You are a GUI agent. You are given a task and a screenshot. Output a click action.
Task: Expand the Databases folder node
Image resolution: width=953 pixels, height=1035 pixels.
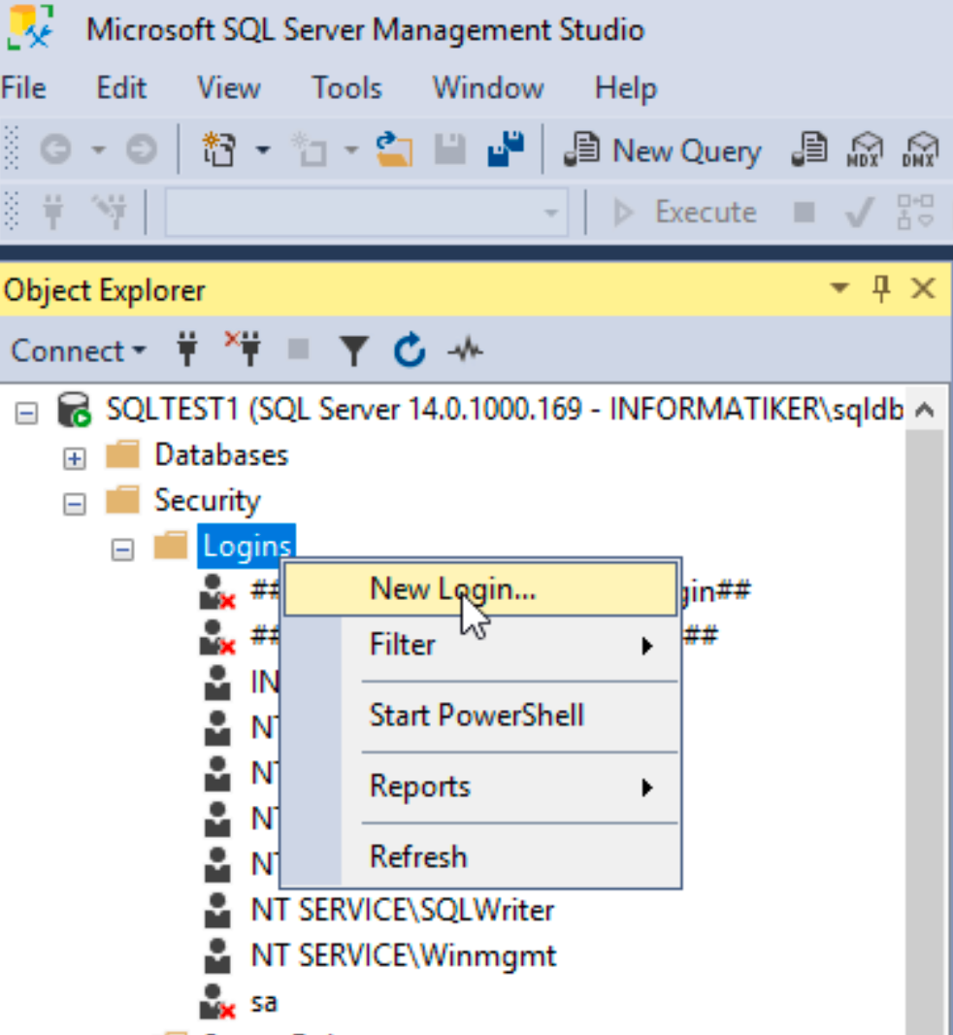click(74, 458)
